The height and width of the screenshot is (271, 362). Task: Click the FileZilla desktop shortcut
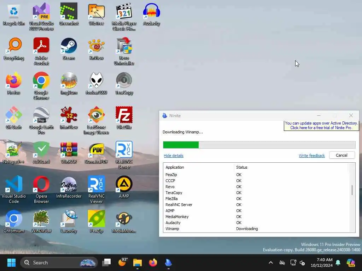click(x=124, y=118)
